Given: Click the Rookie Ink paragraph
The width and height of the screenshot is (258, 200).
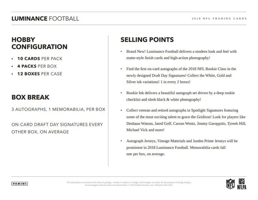Looking at the screenshot, I should click(181, 96).
